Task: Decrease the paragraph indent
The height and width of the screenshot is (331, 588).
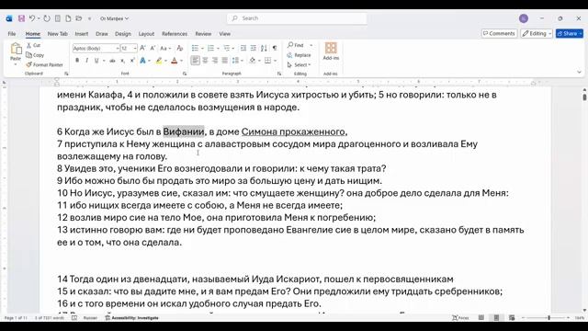Action: [x=243, y=48]
